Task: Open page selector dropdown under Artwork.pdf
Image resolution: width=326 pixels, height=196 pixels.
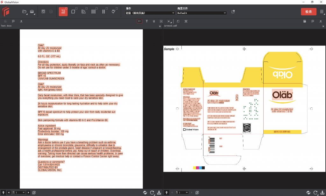Action: point(182,193)
